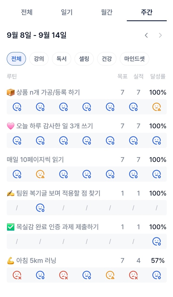Viewport: 173px width, 297px height.
Task: Click orange partial face in 상품 가공/등록 row
Action: coord(157,107)
